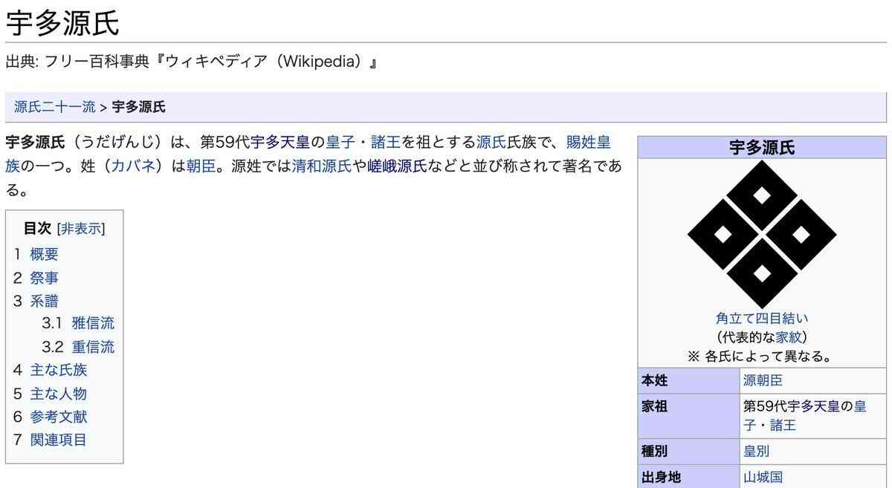Click the note ※ 各氏によって異なる。

[x=762, y=356]
